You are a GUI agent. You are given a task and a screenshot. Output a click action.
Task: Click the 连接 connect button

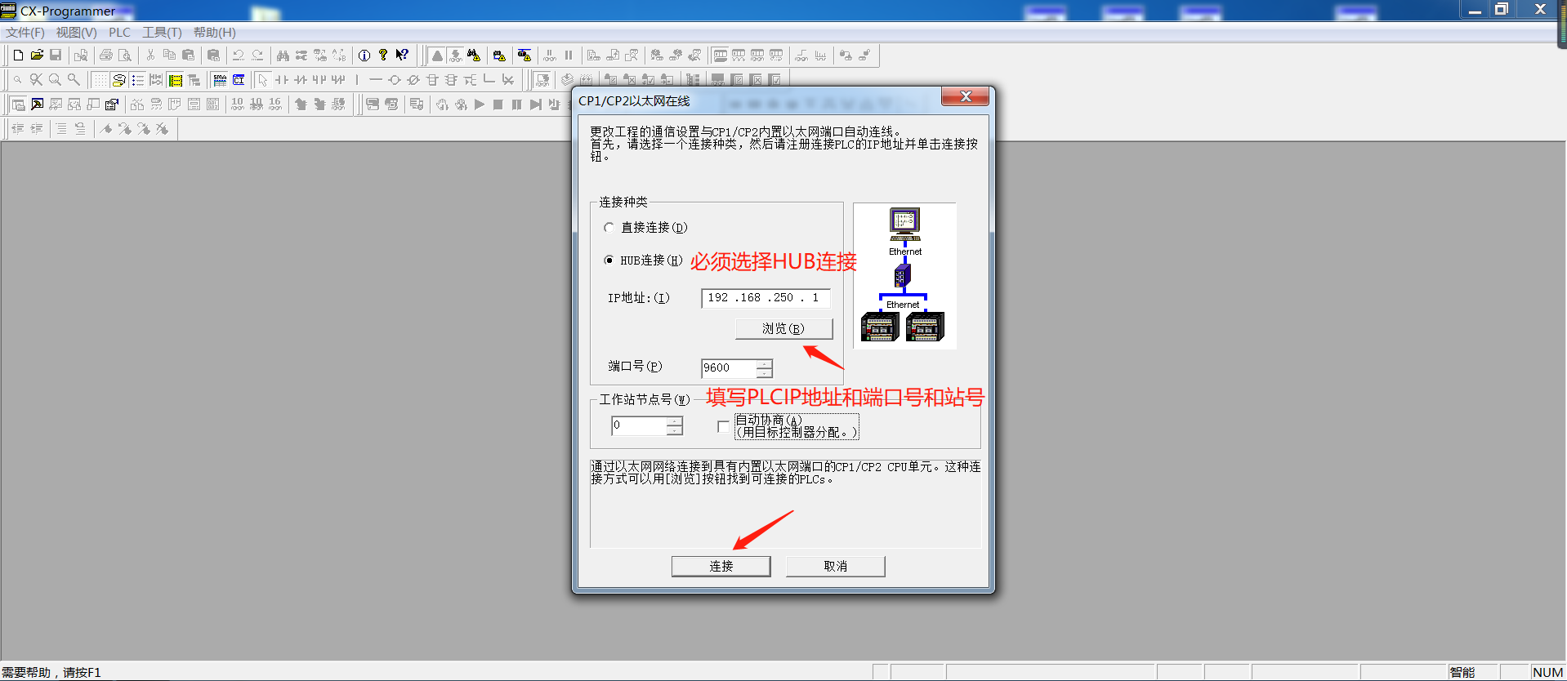721,566
